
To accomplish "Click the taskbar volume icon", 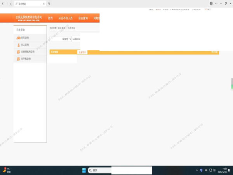I will pyautogui.click(x=214, y=170).
